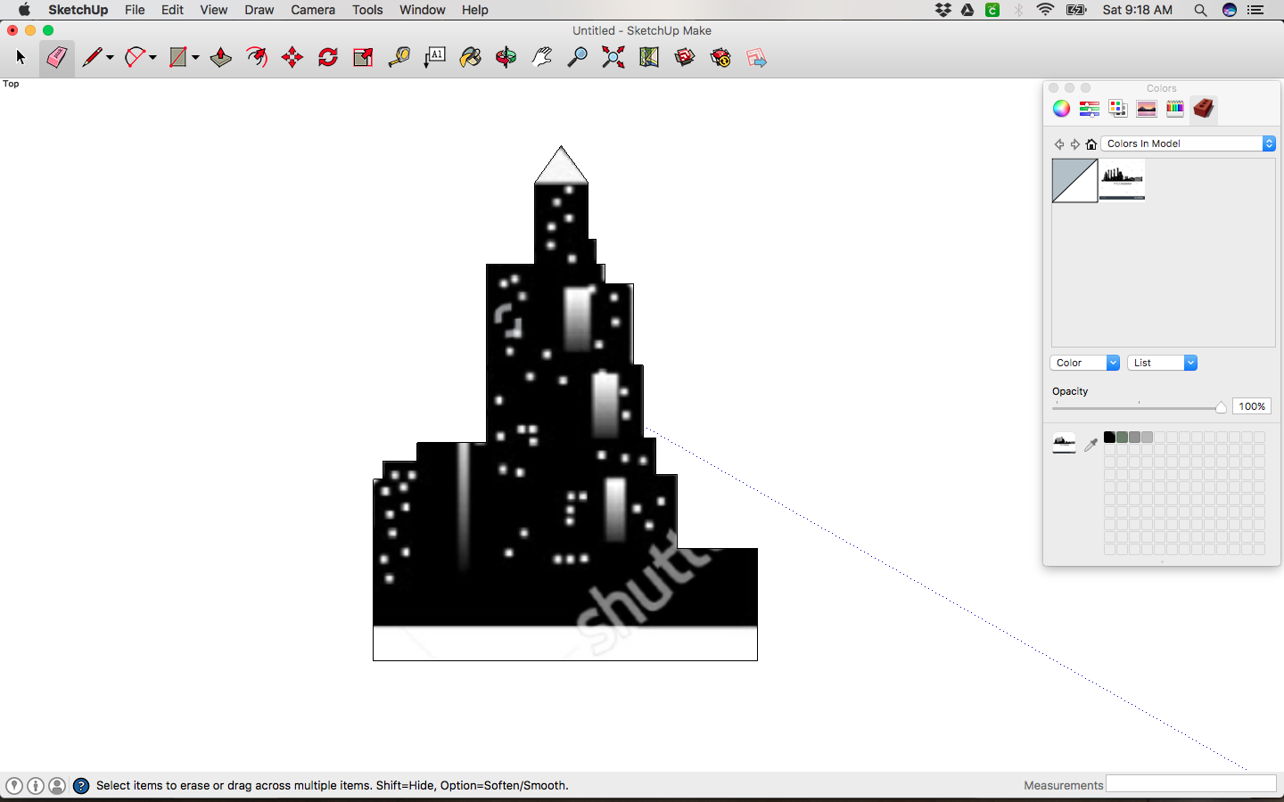This screenshot has width=1284, height=802.
Task: Open Add Location map tool
Action: coord(649,58)
